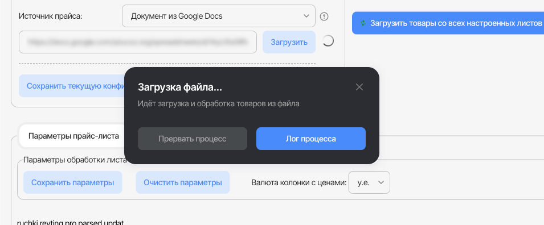Click the Очистить параметры button

tap(183, 182)
